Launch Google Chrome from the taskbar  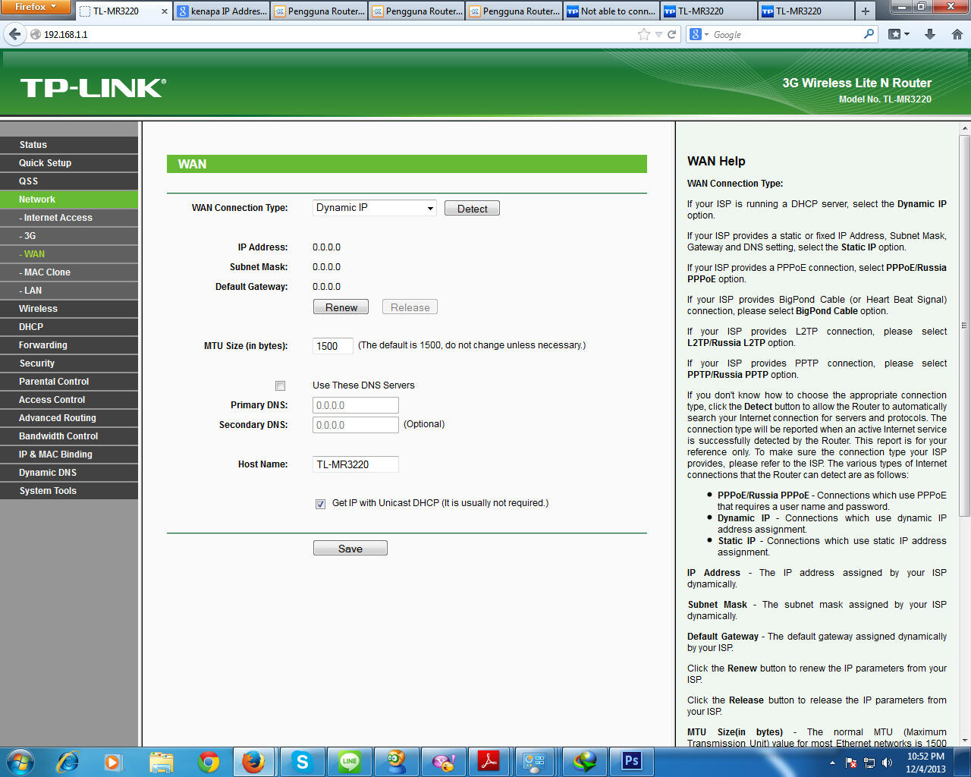pyautogui.click(x=208, y=761)
